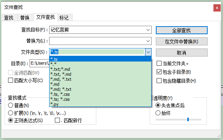Select the 文件查找 tab

[46, 17]
